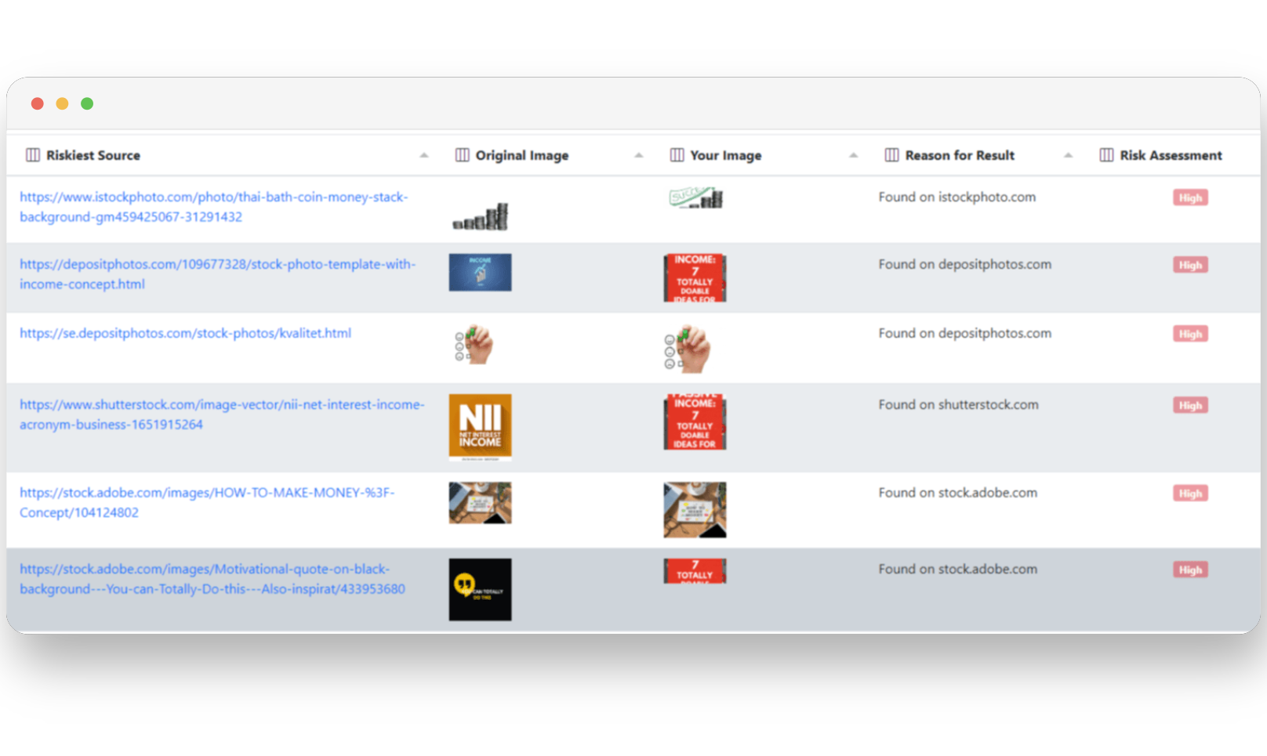
Task: Sort the Your Image column arrow
Action: [x=854, y=155]
